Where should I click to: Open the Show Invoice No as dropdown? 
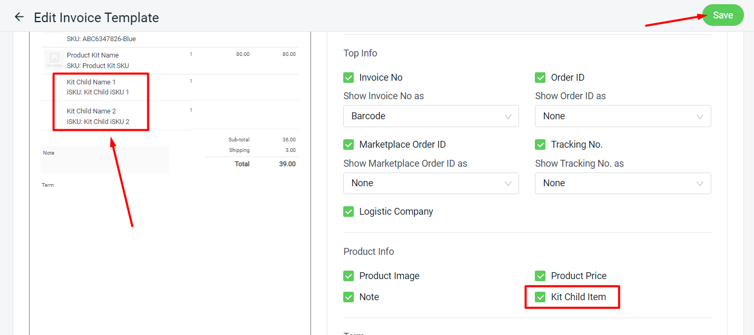coord(431,116)
